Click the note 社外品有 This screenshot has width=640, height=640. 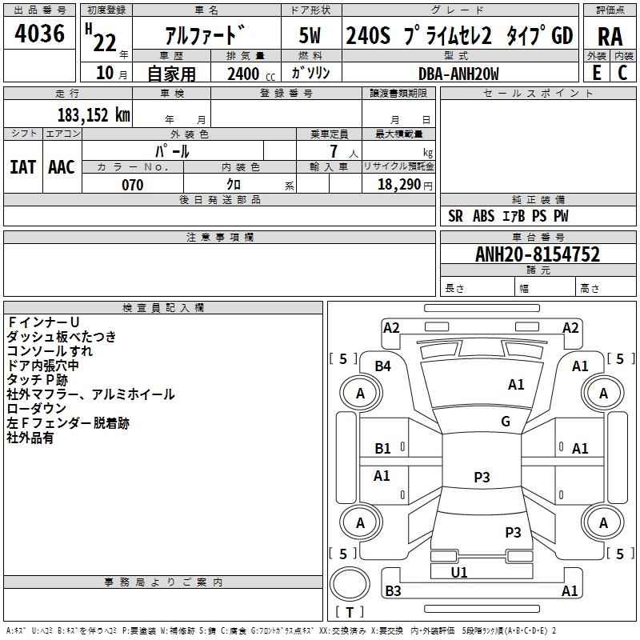pos(30,438)
